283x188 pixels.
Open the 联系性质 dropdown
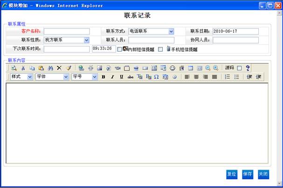point(87,40)
